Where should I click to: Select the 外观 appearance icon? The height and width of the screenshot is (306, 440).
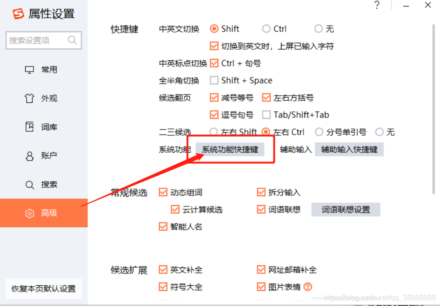pos(29,98)
